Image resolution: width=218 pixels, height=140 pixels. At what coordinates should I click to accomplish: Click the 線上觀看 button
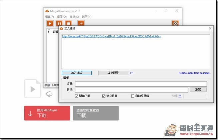tap(113, 73)
